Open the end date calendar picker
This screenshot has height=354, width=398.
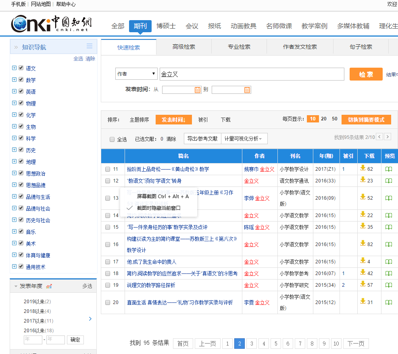(247, 90)
